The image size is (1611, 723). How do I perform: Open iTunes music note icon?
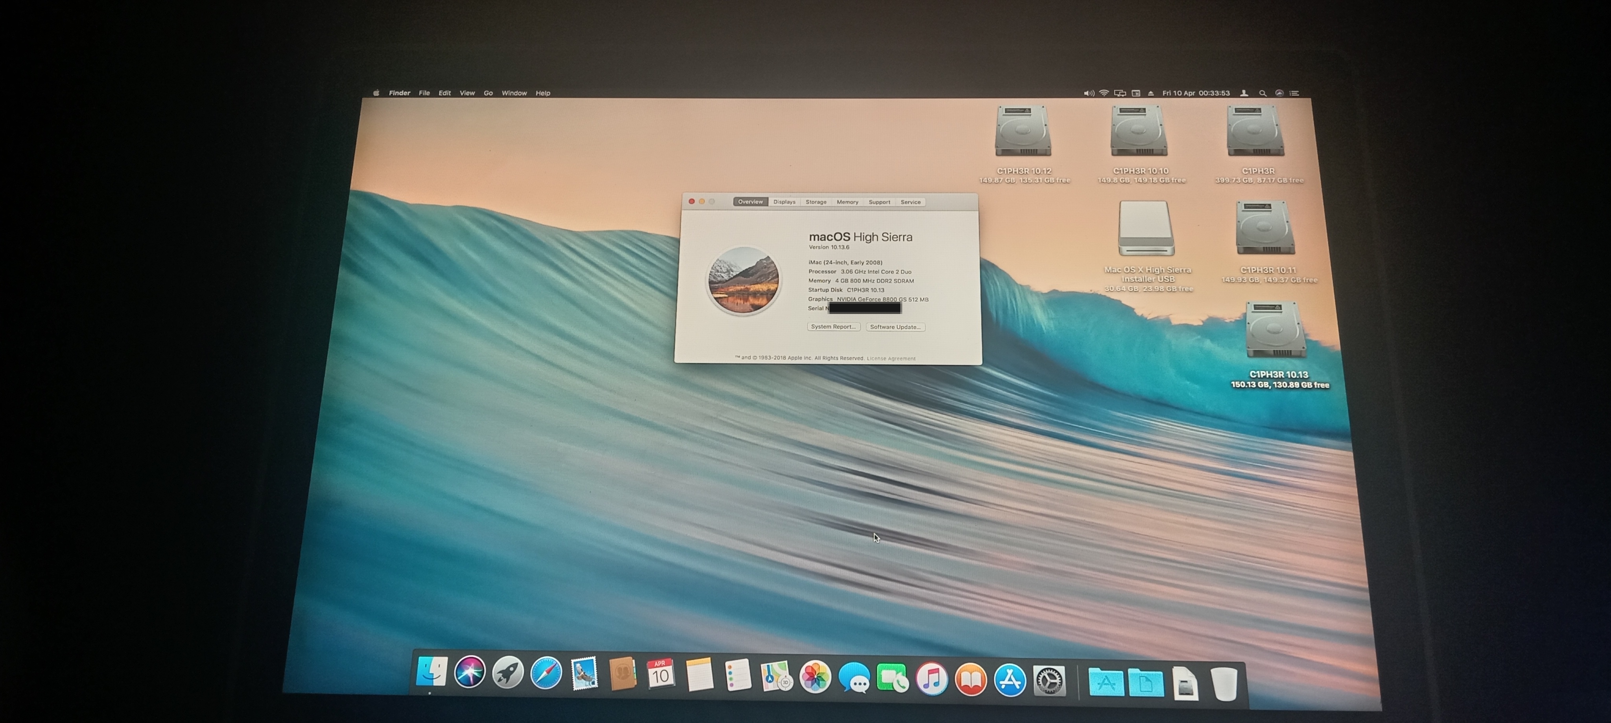click(x=932, y=679)
